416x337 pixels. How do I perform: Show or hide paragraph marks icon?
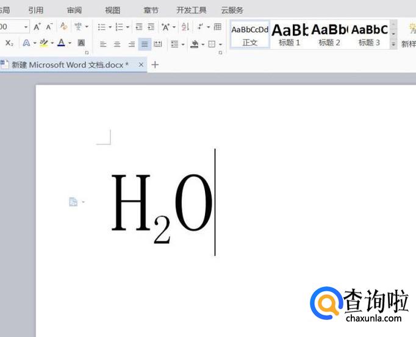pos(200,27)
